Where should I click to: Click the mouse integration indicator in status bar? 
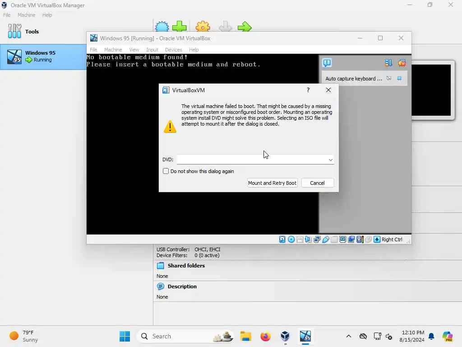(x=368, y=239)
